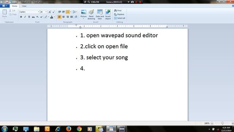The image size is (234, 132).
Task: Click the Picture insert icon
Action: click(x=84, y=12)
